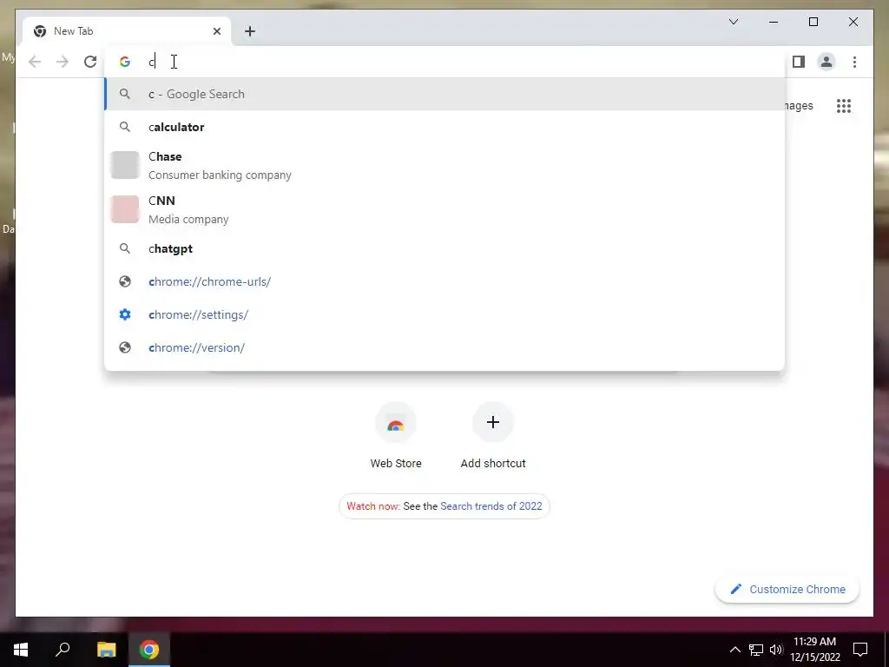The image size is (889, 667).
Task: Choose the Chase banking suggestion
Action: [445, 166]
